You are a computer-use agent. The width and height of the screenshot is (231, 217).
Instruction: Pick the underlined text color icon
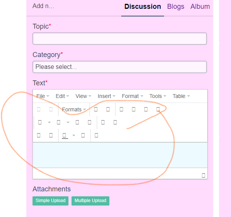[65, 135]
